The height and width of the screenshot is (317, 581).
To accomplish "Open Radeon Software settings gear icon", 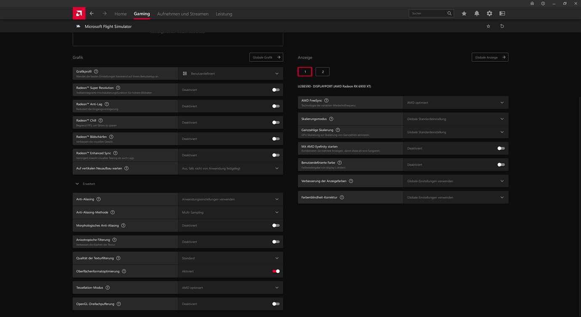I will (489, 13).
